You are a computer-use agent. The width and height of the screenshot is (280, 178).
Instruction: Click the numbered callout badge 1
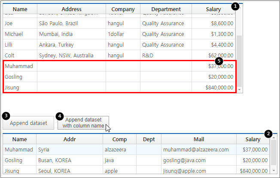(234, 6)
